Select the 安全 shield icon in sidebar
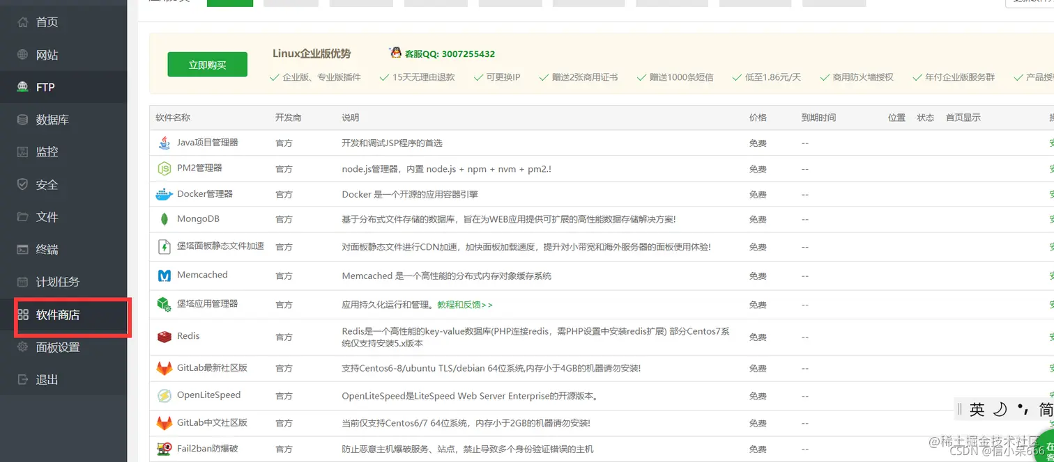This screenshot has width=1054, height=462. (22, 184)
